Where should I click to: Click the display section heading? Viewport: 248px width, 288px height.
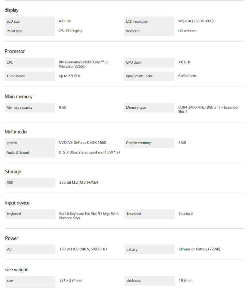click(11, 10)
